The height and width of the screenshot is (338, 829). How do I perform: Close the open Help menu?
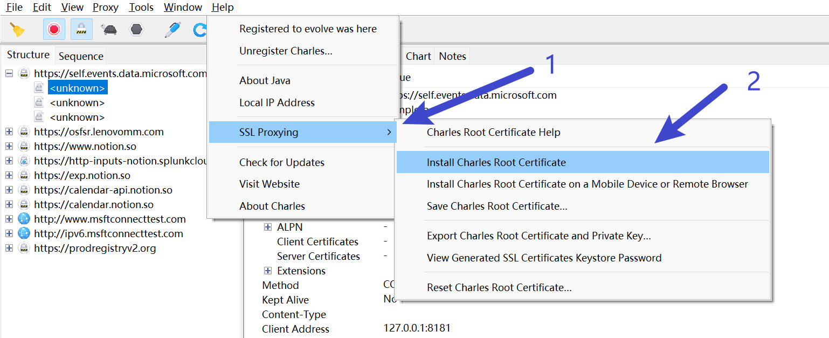click(223, 8)
